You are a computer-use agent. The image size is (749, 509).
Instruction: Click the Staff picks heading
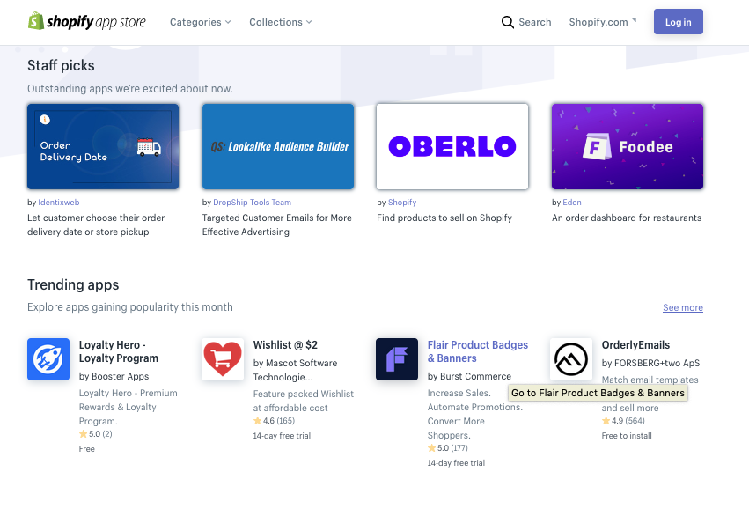click(61, 65)
